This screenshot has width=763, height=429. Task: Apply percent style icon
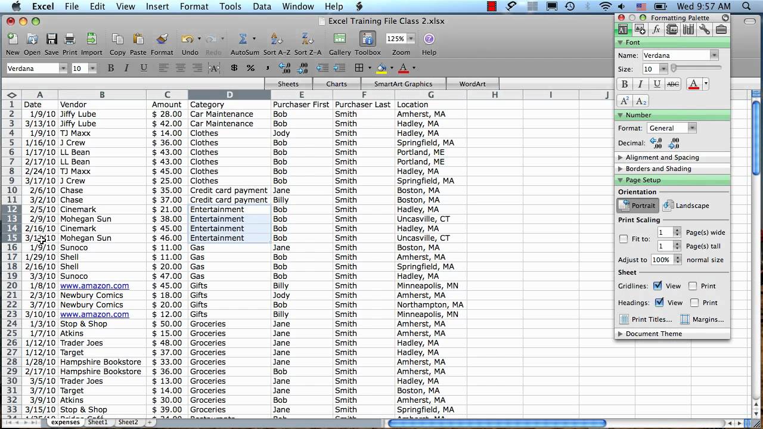coord(250,68)
